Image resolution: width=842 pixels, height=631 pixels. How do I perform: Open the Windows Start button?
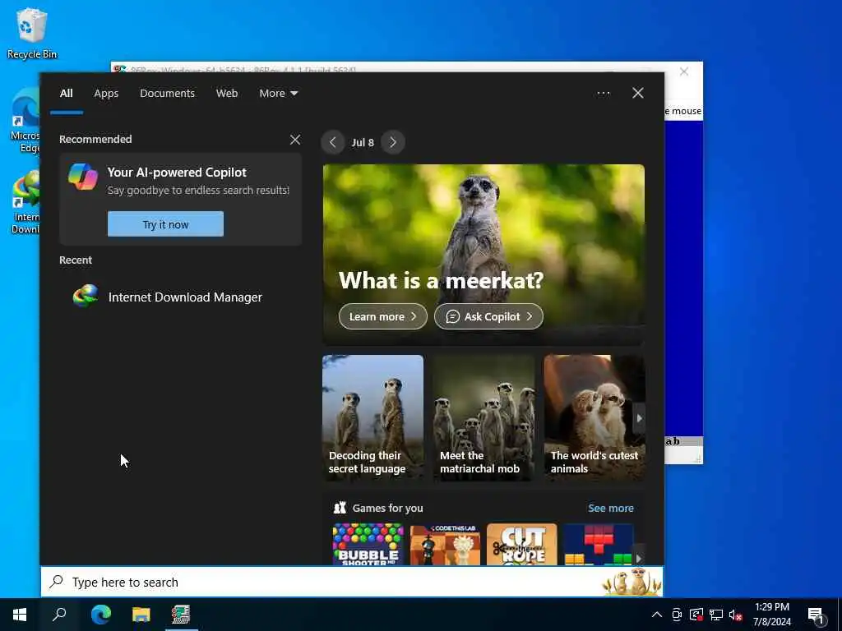20,615
